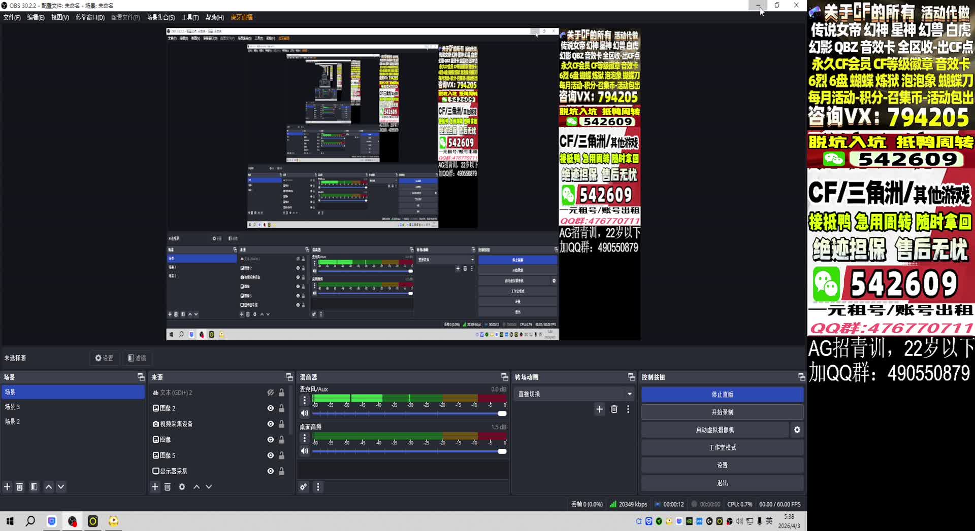This screenshot has width=975, height=531.
Task: Open virtual camera settings gear icon
Action: [797, 430]
